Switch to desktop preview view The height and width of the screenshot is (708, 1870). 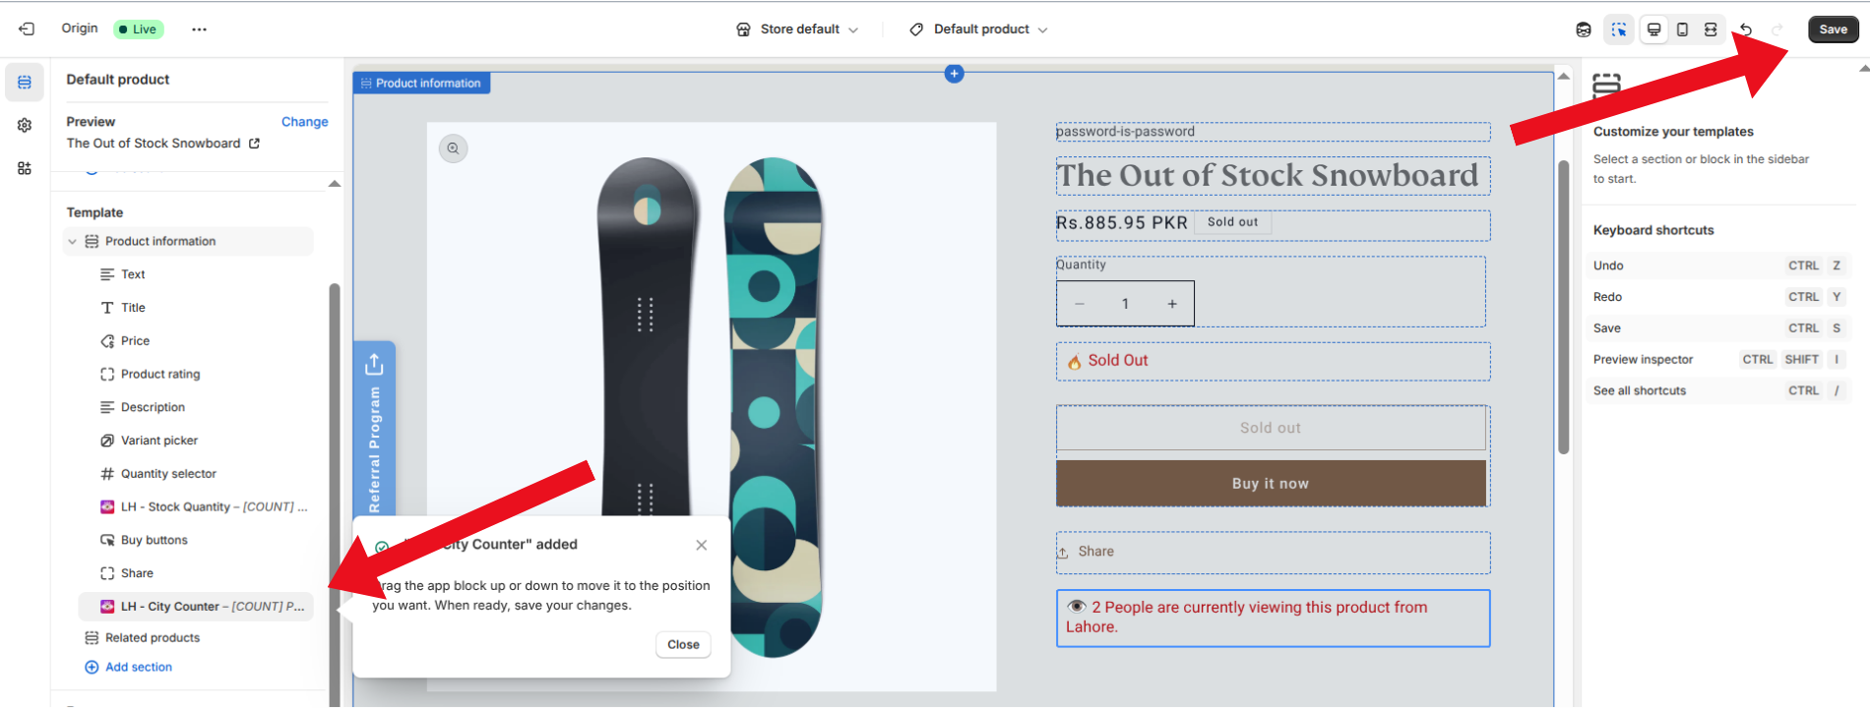[1653, 29]
